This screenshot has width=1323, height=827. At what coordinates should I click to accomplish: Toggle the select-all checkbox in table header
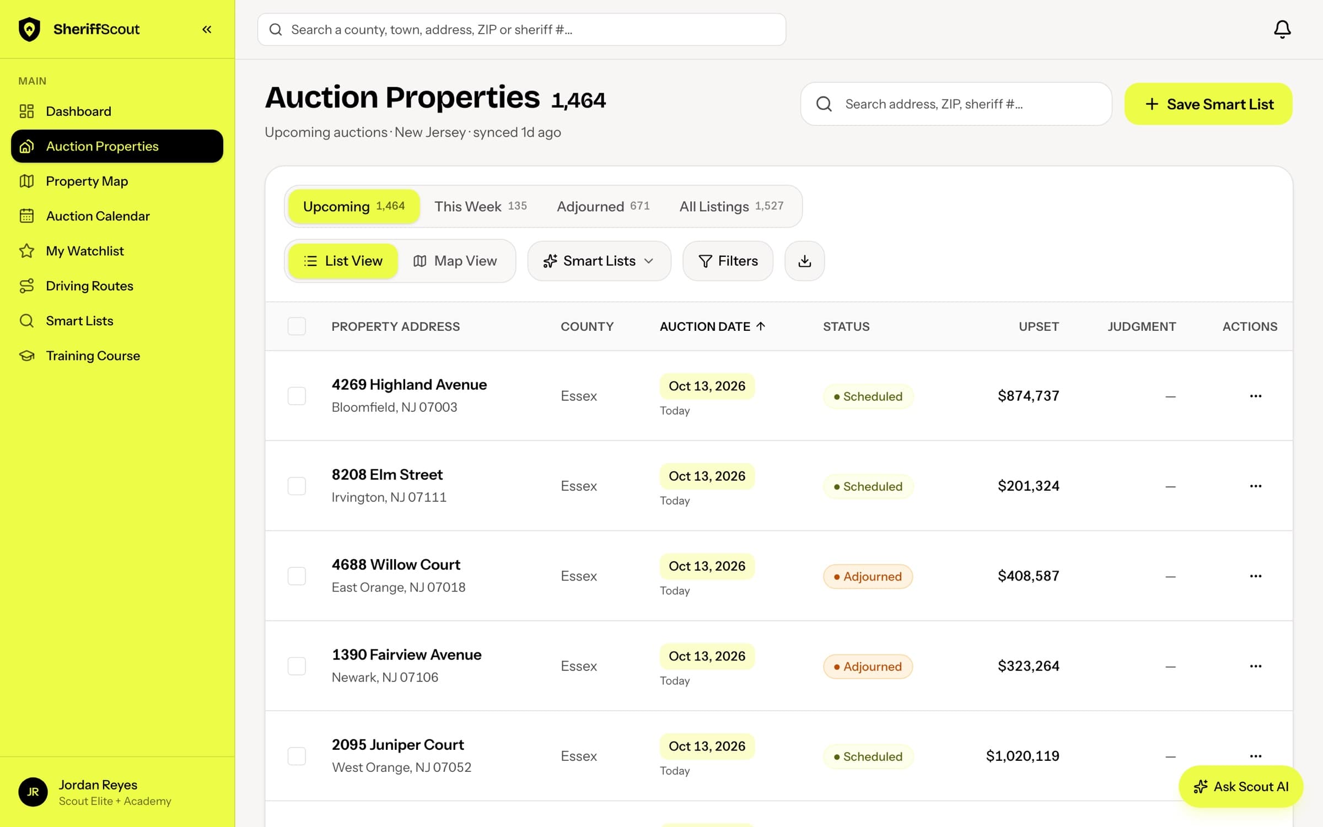(x=297, y=326)
